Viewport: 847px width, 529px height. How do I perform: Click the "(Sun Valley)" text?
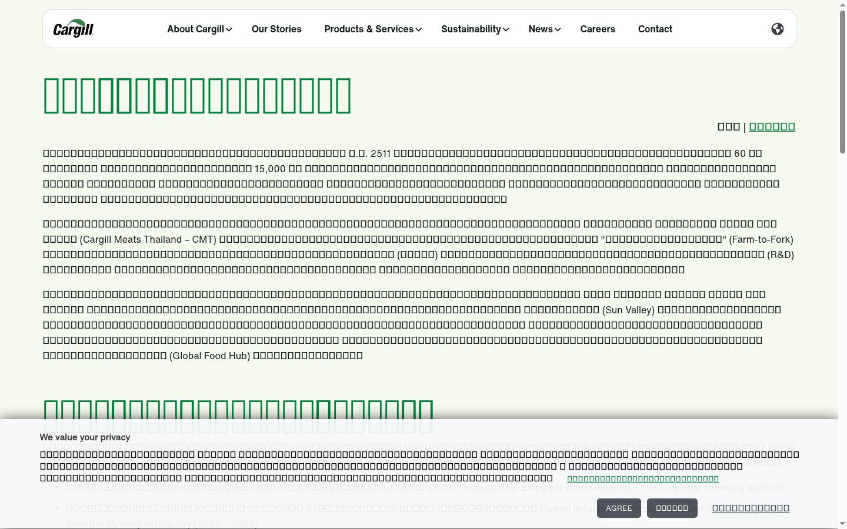point(629,310)
